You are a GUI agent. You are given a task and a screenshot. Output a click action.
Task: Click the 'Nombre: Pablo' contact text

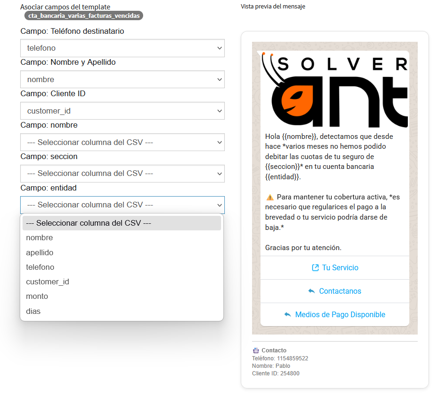[271, 366]
